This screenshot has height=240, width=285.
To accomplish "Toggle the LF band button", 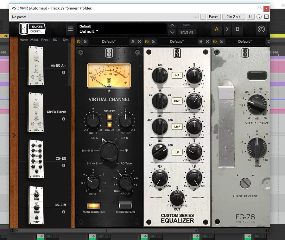I will 177,152.
